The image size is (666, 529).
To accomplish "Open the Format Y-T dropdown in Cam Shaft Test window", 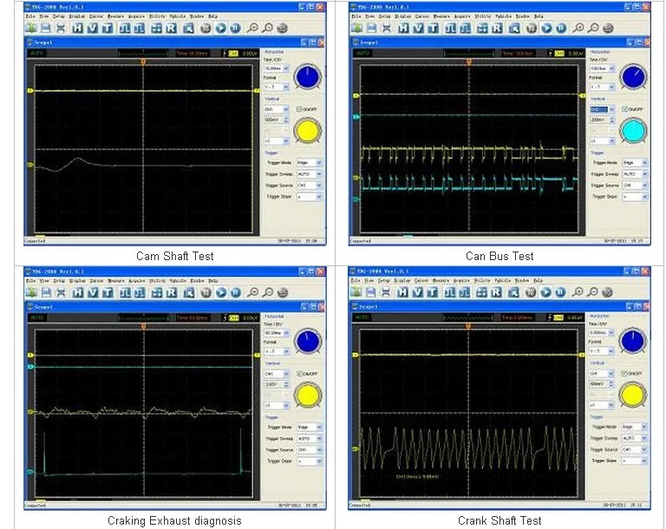I will [x=277, y=87].
